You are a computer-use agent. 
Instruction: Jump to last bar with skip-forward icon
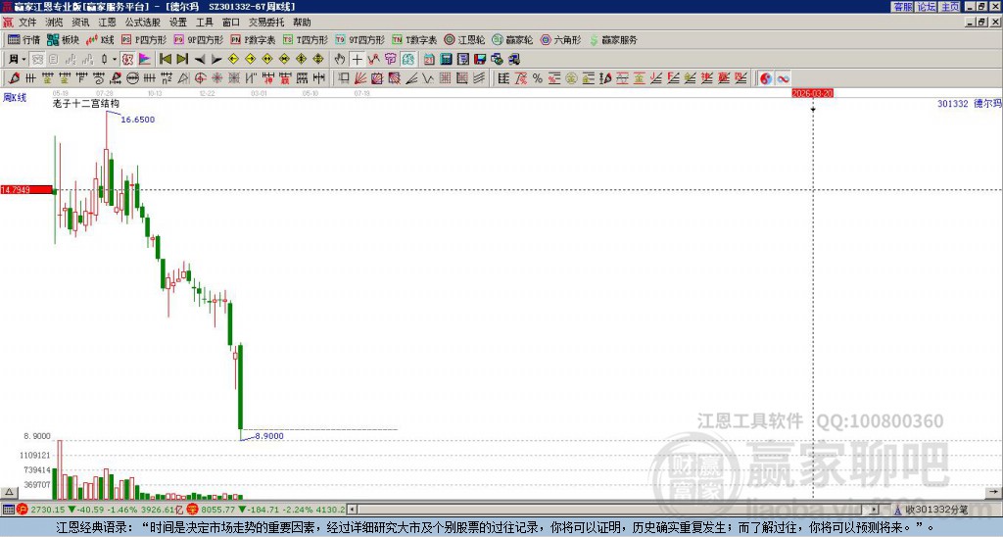182,60
